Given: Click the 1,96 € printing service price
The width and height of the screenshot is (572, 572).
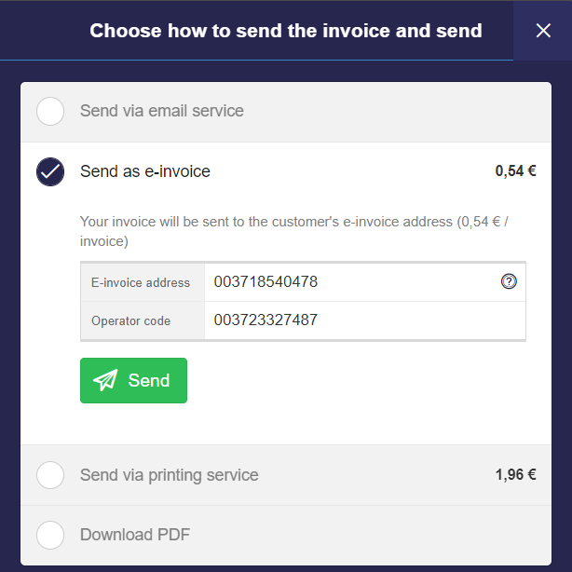Looking at the screenshot, I should (515, 474).
